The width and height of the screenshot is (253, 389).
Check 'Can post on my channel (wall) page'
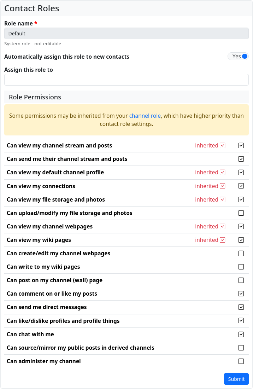(x=241, y=280)
